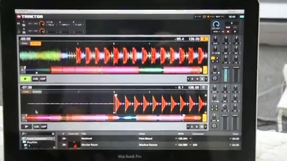Click the top channel first HI EQ knob
Viewport: 287px width, 161px height.
(226, 39)
